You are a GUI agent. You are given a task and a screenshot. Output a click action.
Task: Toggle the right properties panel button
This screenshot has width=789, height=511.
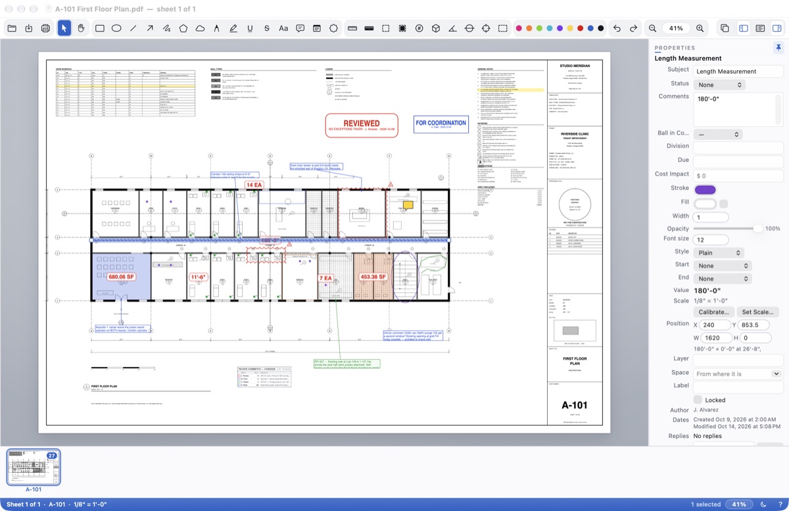click(777, 28)
